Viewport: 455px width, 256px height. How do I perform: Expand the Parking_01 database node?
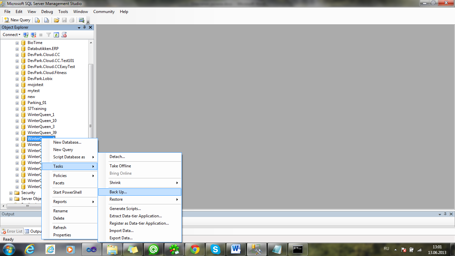point(17,103)
